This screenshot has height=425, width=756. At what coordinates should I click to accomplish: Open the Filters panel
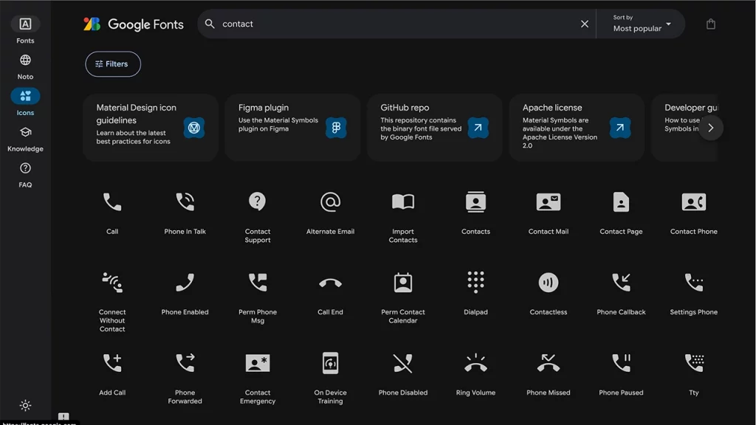pyautogui.click(x=113, y=64)
